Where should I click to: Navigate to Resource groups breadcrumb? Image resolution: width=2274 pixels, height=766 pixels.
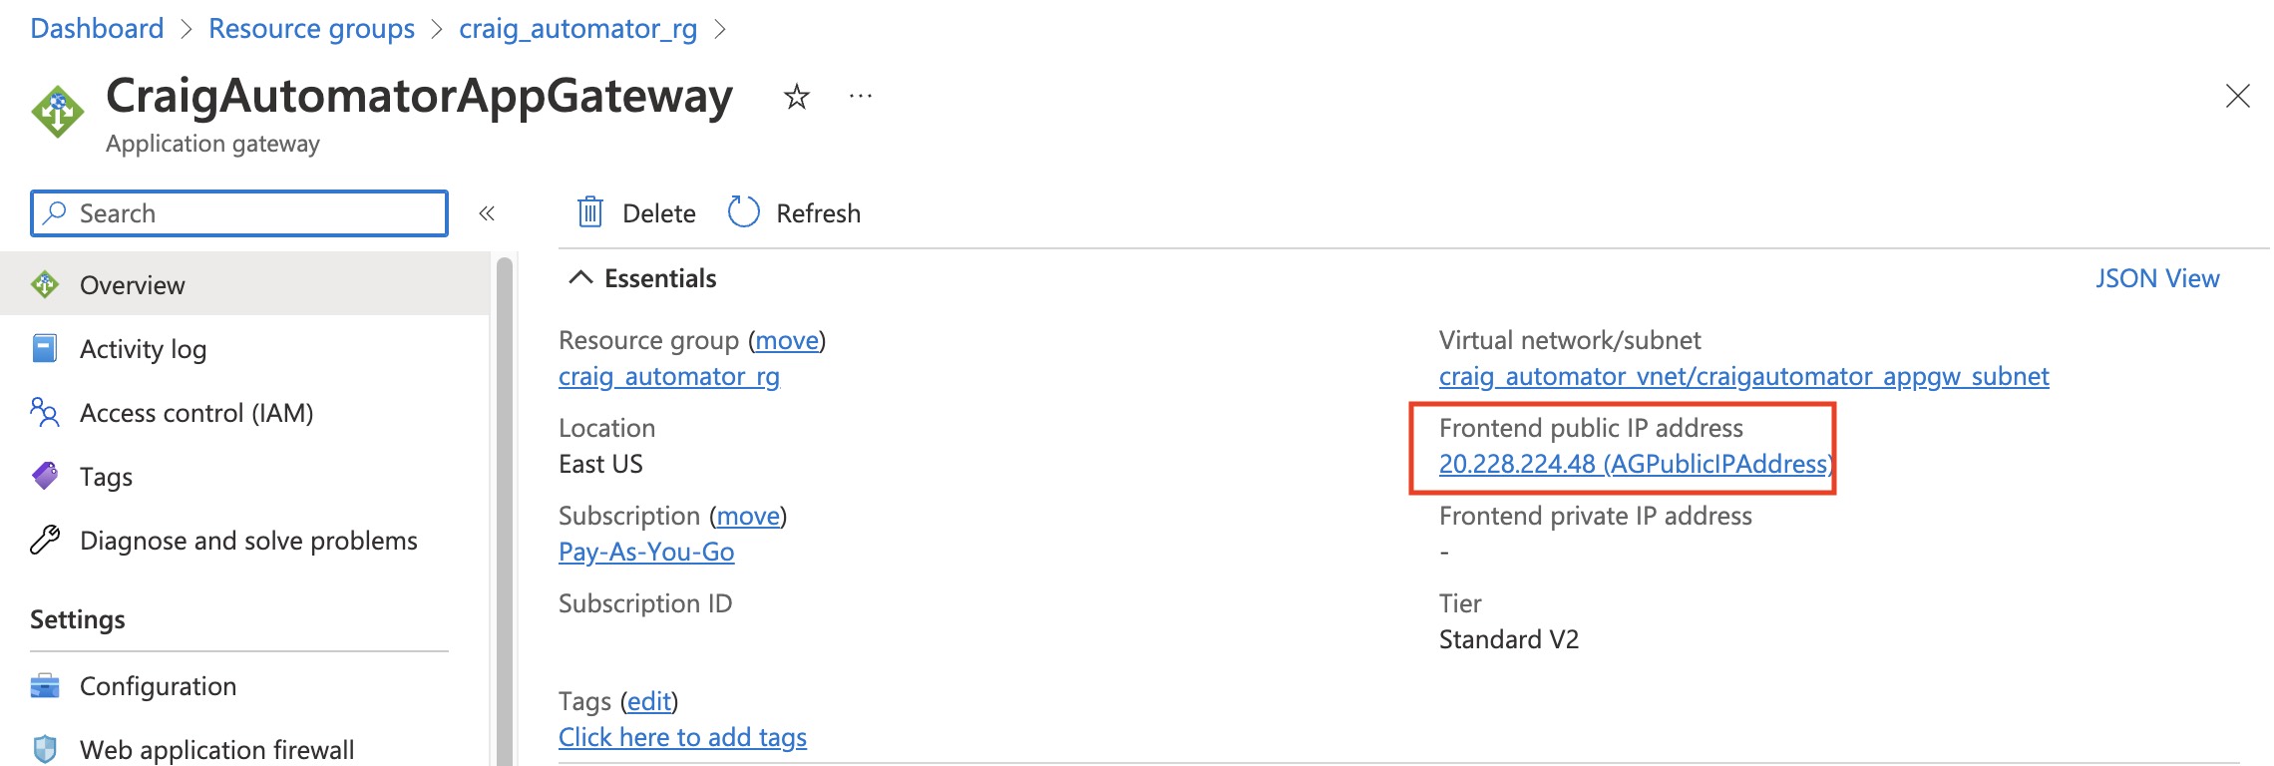coord(311,29)
